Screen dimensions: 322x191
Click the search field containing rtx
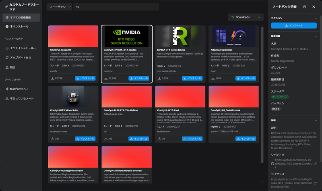pos(116,7)
